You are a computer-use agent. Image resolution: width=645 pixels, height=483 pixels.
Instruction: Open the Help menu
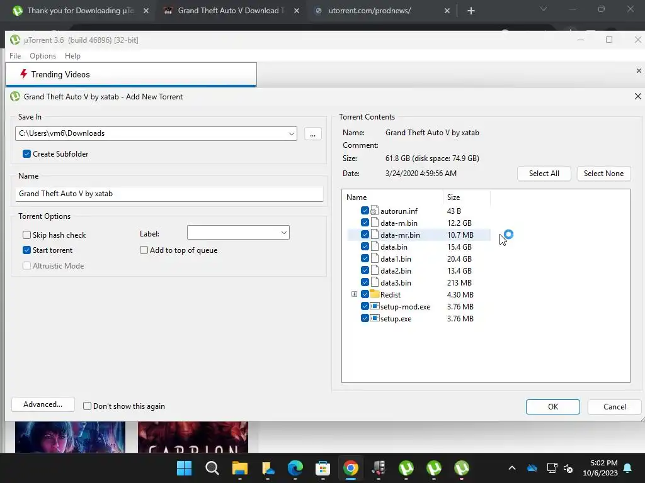tap(73, 55)
